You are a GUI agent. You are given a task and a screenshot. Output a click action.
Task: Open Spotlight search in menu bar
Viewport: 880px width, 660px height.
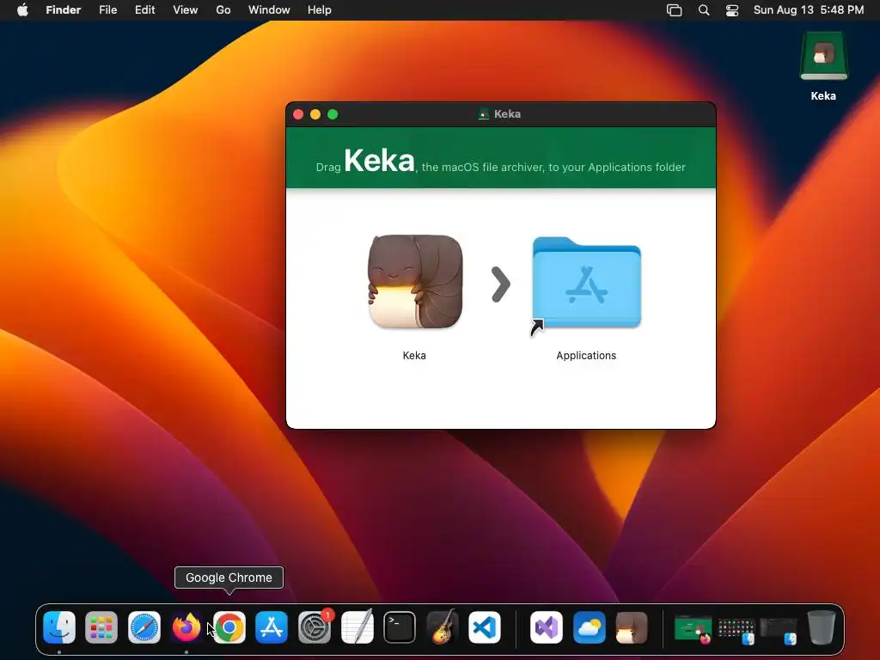704,10
